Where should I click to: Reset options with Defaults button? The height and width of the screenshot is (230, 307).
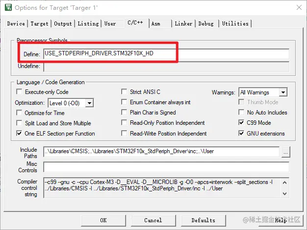[203, 220]
